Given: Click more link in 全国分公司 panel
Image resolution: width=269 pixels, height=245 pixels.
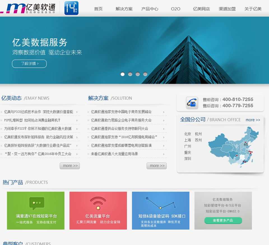Looking at the screenshot, I should pyautogui.click(x=253, y=120).
